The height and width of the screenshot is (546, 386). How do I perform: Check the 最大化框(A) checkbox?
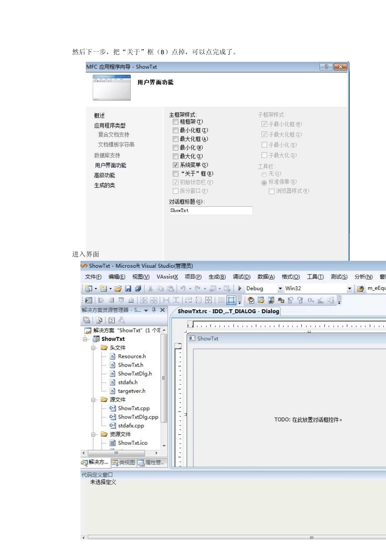[x=176, y=139]
